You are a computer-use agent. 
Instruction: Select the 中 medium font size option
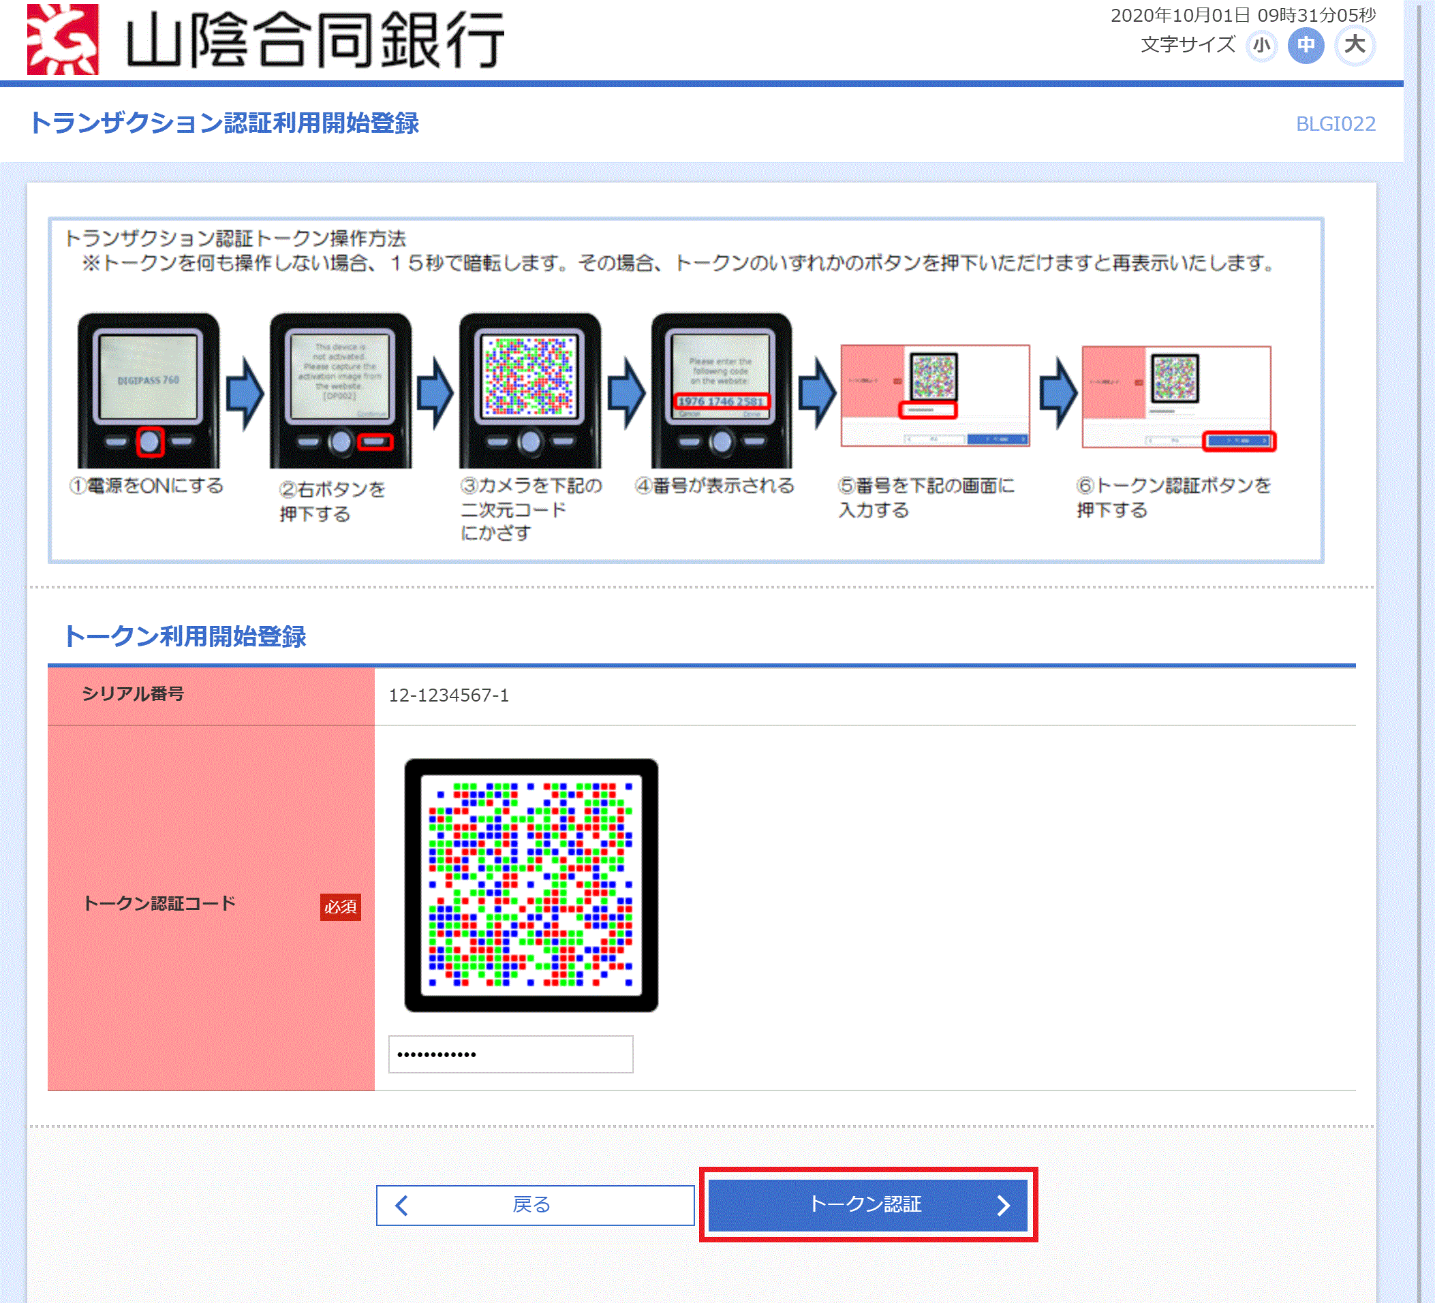[1306, 45]
